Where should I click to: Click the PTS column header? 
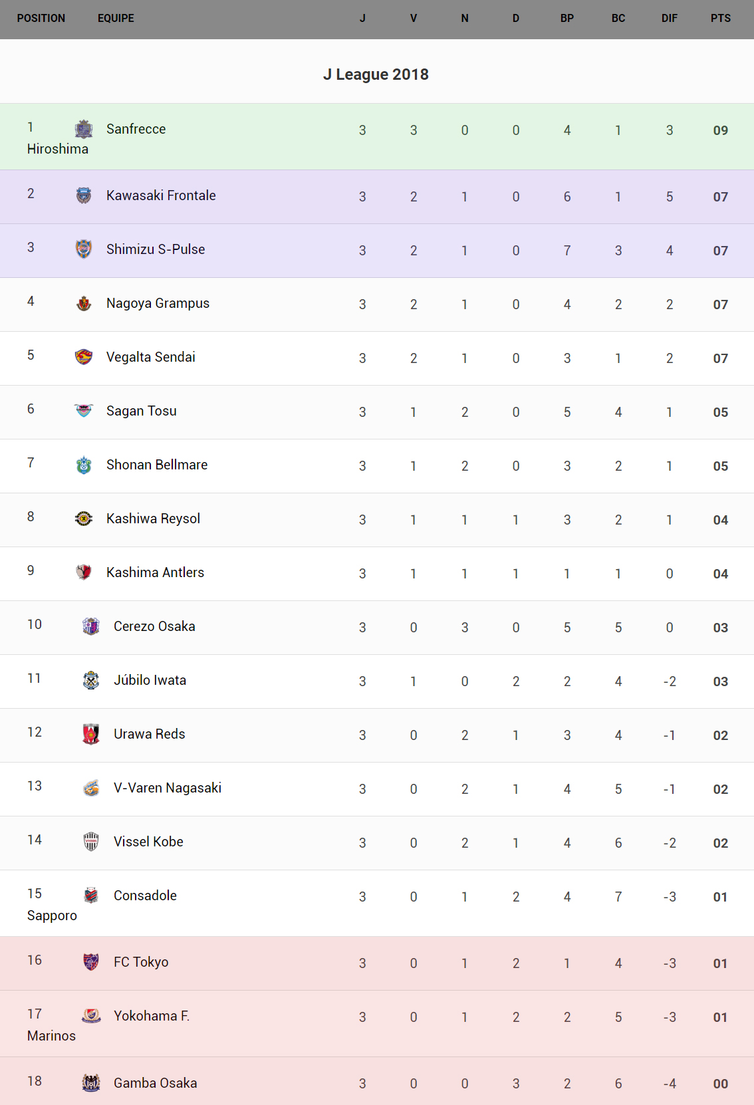pyautogui.click(x=720, y=19)
